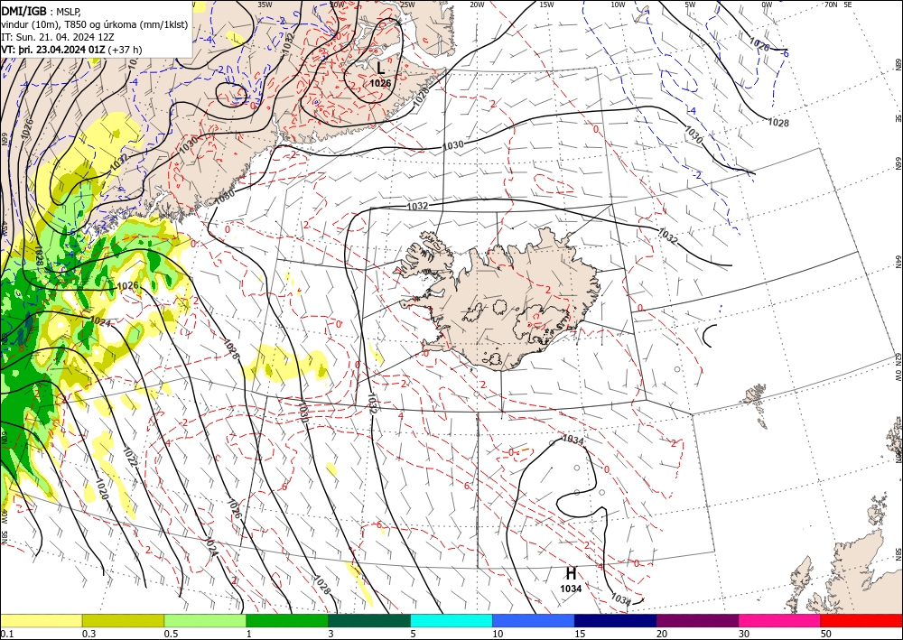This screenshot has height=640, width=903.
Task: Click the '50' legend scale number
Action: (825, 634)
